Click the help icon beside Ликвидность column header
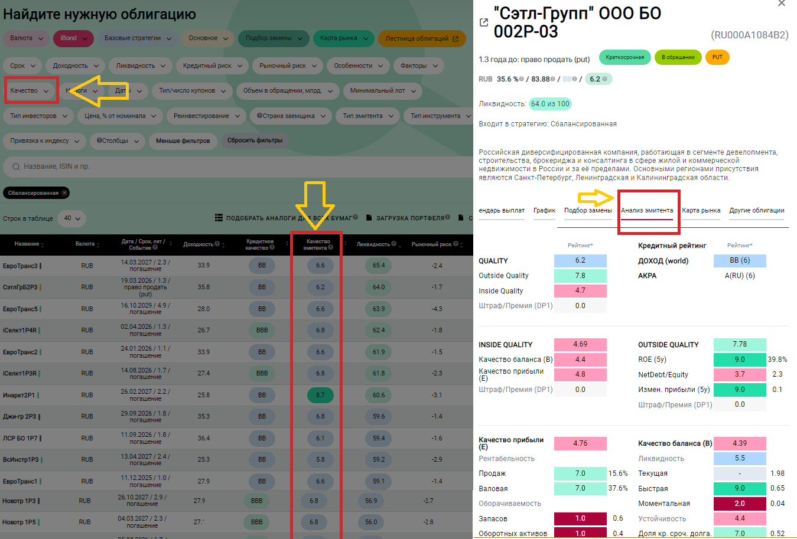The height and width of the screenshot is (539, 797). point(393,244)
